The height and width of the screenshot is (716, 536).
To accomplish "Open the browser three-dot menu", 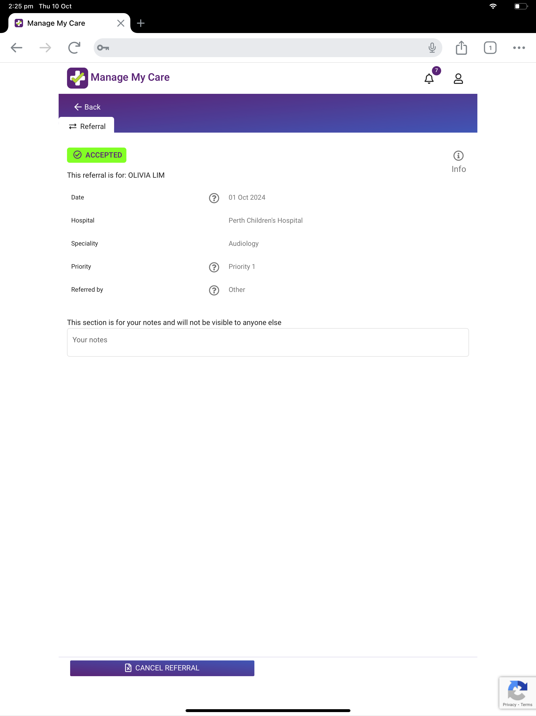I will click(x=519, y=48).
